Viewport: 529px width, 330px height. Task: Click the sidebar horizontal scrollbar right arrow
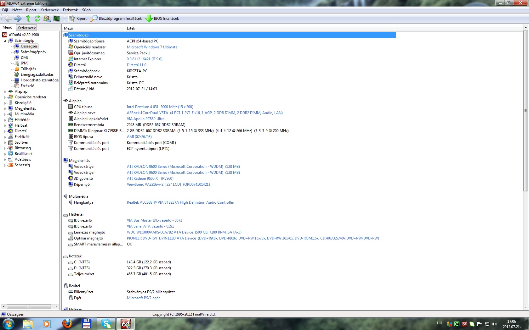[x=56, y=306]
